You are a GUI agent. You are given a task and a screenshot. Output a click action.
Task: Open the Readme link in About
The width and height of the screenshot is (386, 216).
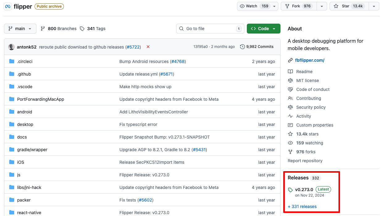coord(304,72)
